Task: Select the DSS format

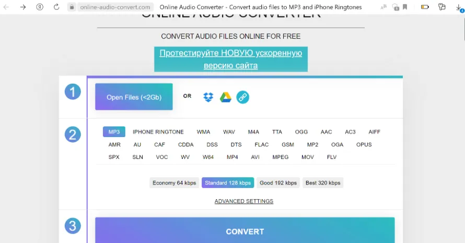Action: 212,145
